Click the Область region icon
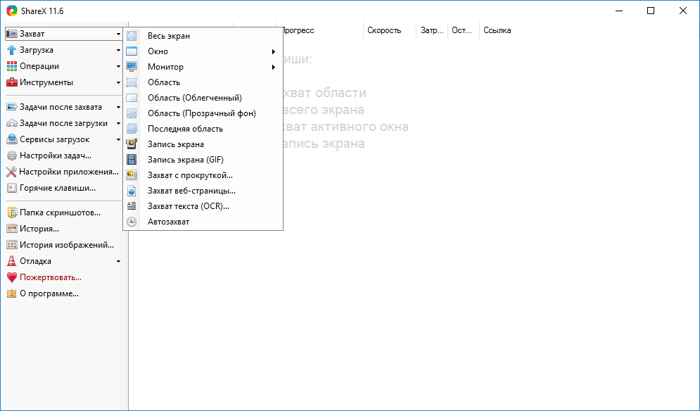 pos(132,82)
